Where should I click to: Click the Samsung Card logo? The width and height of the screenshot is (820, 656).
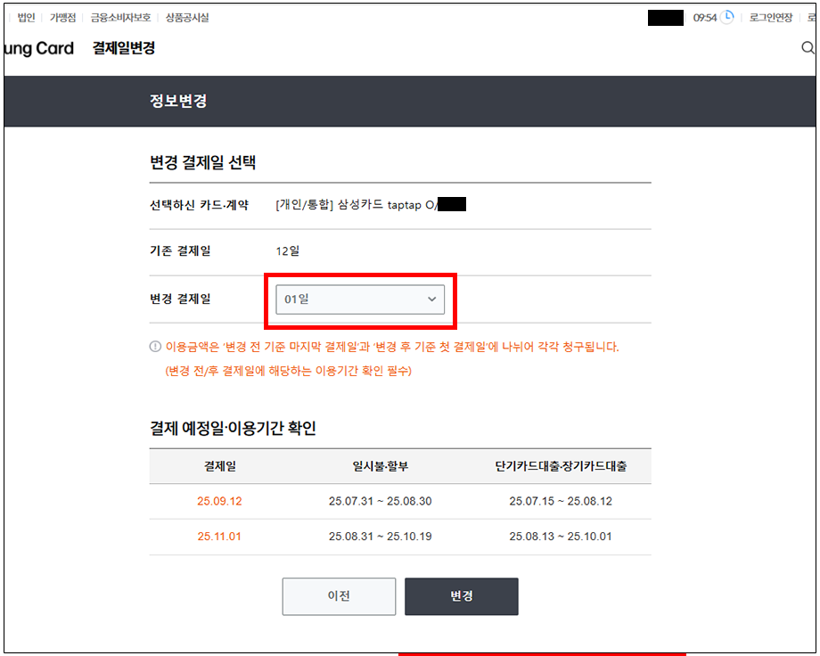(37, 48)
